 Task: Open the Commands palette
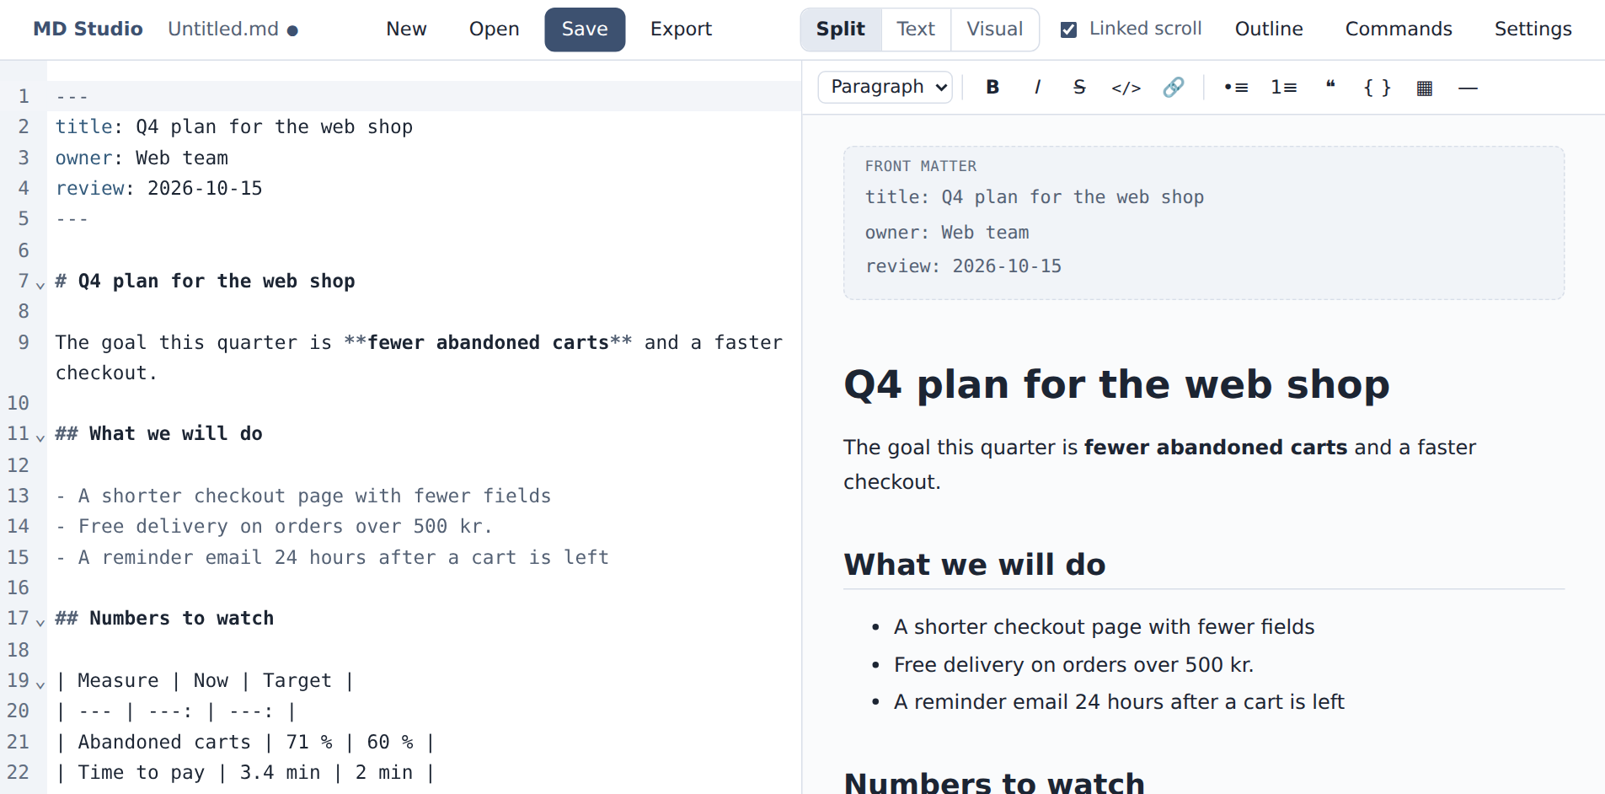(1399, 30)
